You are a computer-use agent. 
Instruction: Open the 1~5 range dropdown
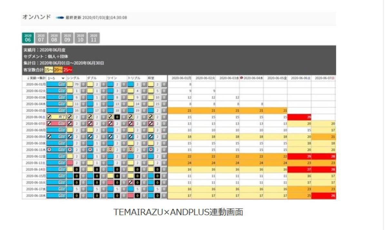(56, 78)
